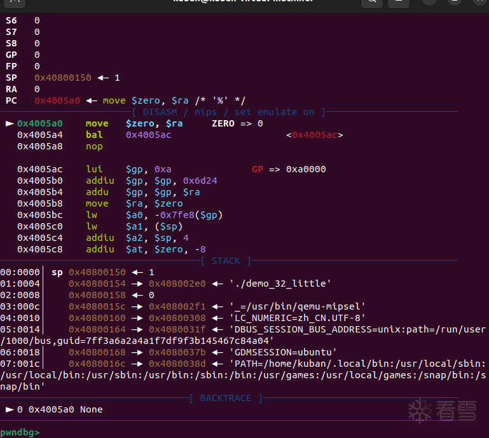Click the FP register label
Image resolution: width=489 pixels, height=438 pixels.
[11, 66]
